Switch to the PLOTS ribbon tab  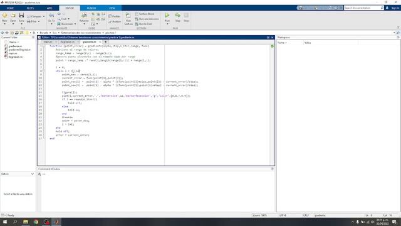click(30, 8)
